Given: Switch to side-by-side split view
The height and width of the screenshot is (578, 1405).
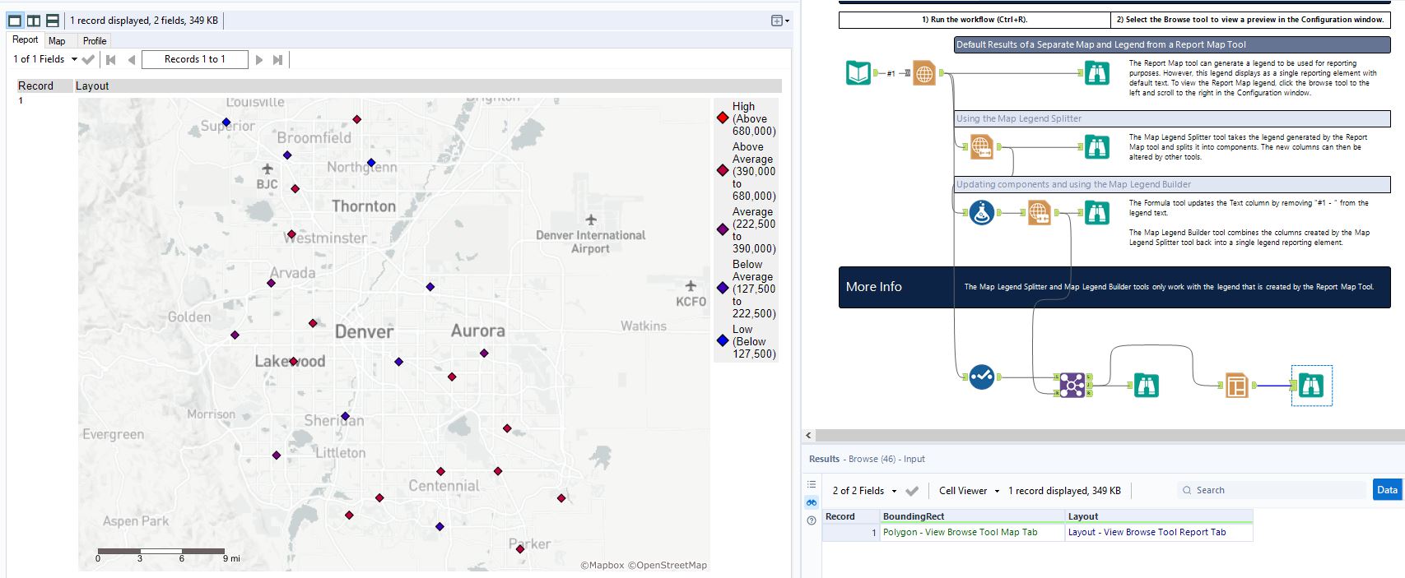Looking at the screenshot, I should click(34, 21).
